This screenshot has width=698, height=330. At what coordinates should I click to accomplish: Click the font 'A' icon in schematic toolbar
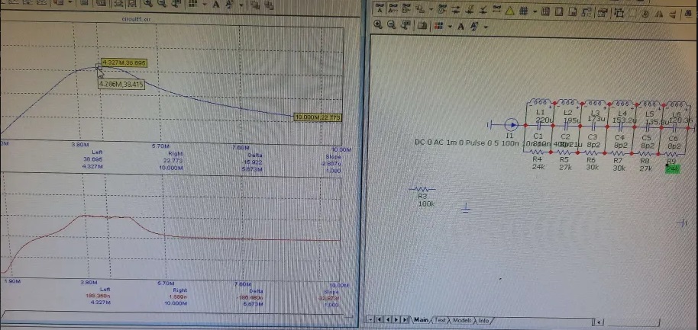[461, 25]
